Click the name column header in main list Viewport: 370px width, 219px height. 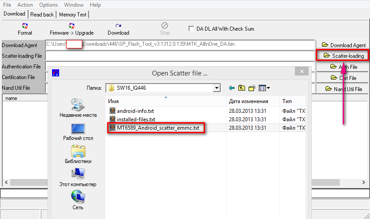(11, 98)
